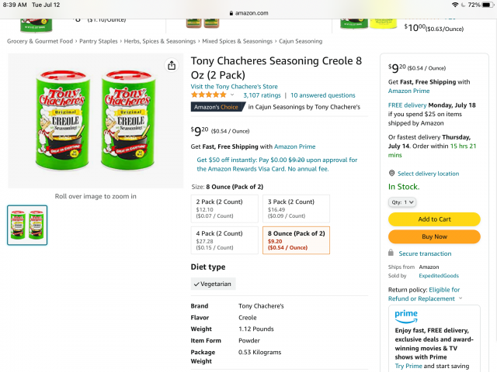Open the Qty quantity dropdown
The image size is (497, 372).
point(402,202)
